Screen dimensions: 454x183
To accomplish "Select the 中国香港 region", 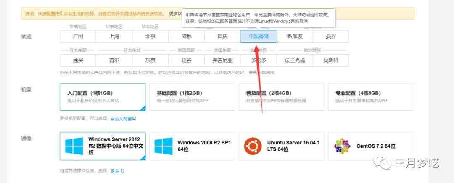I will tap(259, 37).
